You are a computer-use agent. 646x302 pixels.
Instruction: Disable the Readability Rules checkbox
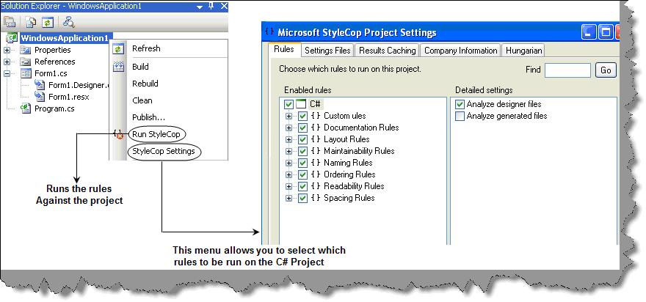[x=302, y=186]
